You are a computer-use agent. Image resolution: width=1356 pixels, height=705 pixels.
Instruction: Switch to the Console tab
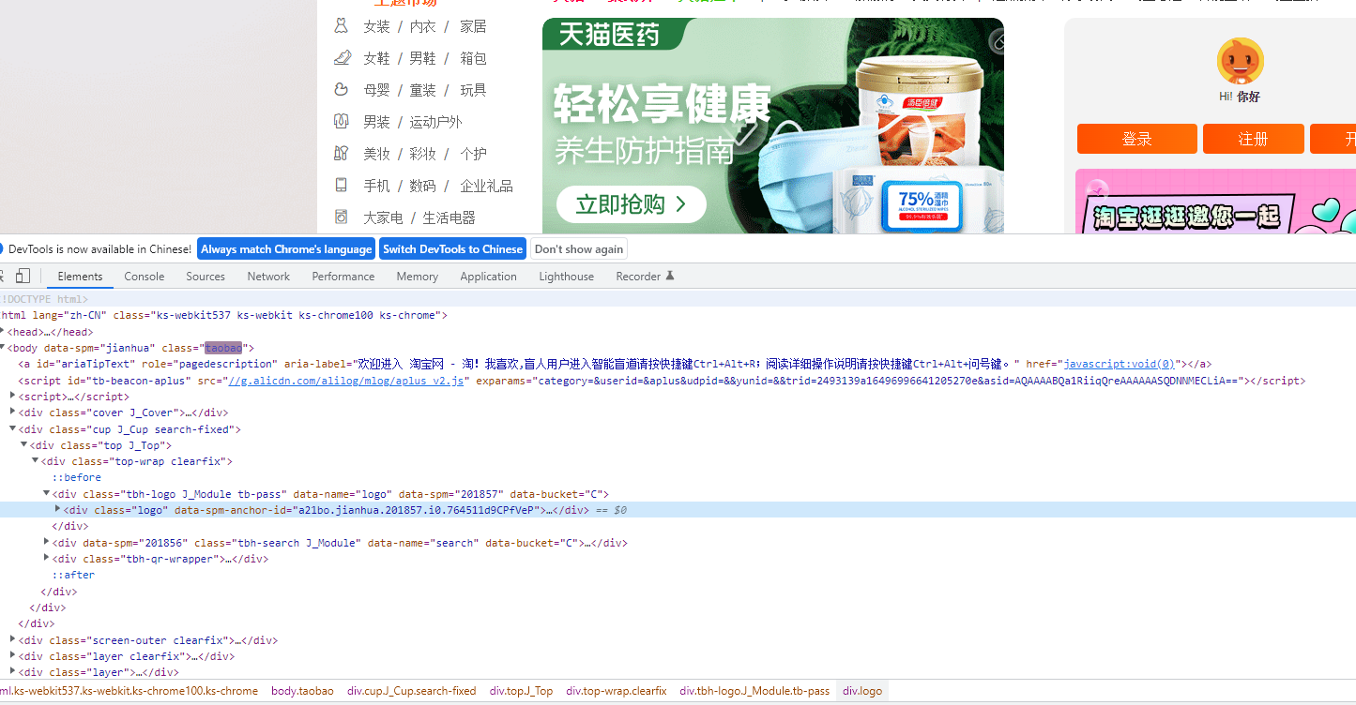tap(145, 277)
